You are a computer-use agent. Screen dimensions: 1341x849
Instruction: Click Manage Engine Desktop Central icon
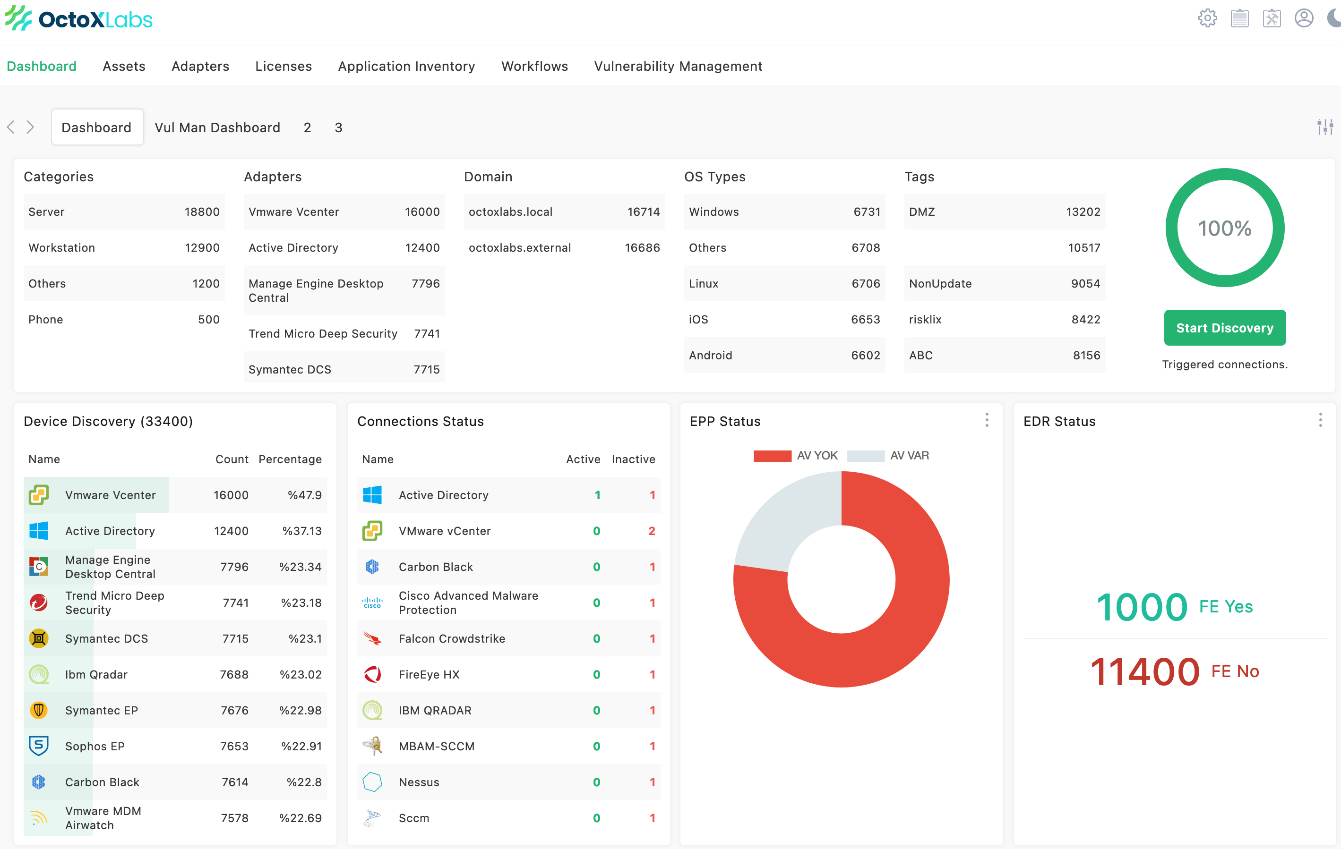coord(38,566)
